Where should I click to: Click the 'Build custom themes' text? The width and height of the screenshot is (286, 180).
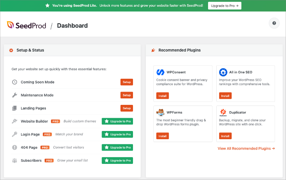(x=80, y=121)
